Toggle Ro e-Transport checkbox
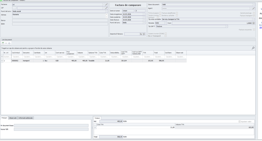 (165, 36)
